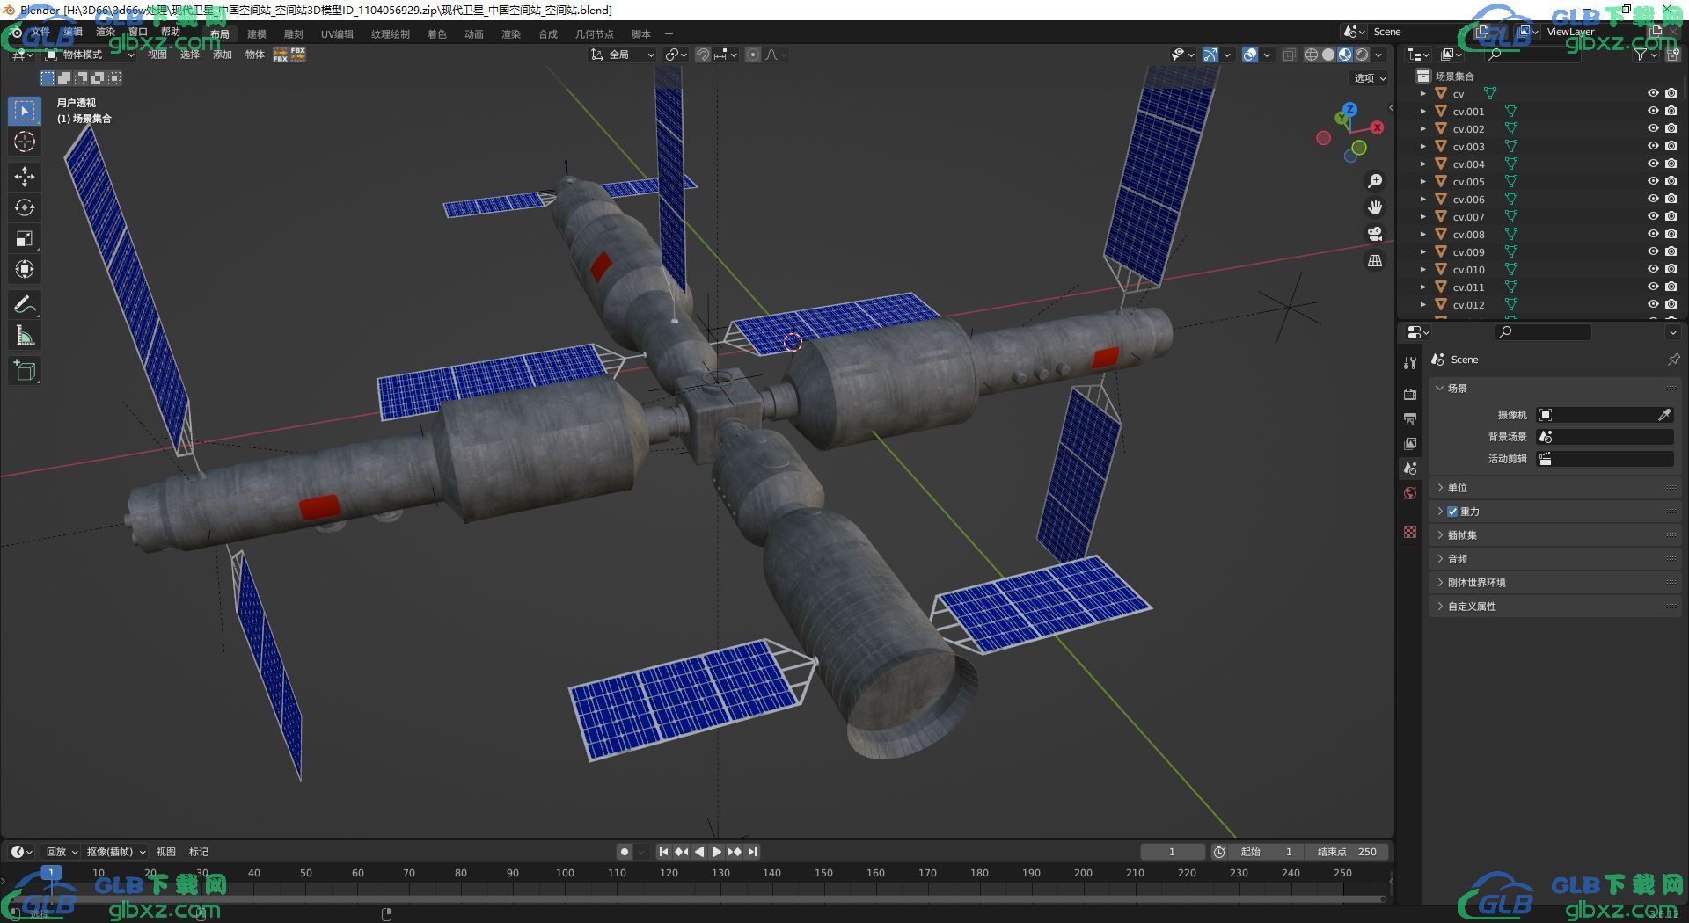Pick the Rotate tool
This screenshot has height=923, width=1689.
[25, 207]
